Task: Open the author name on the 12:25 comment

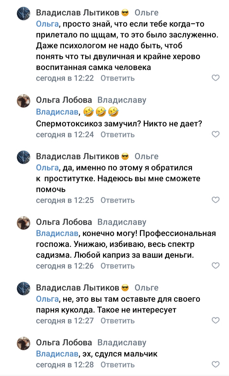Action: (78, 156)
